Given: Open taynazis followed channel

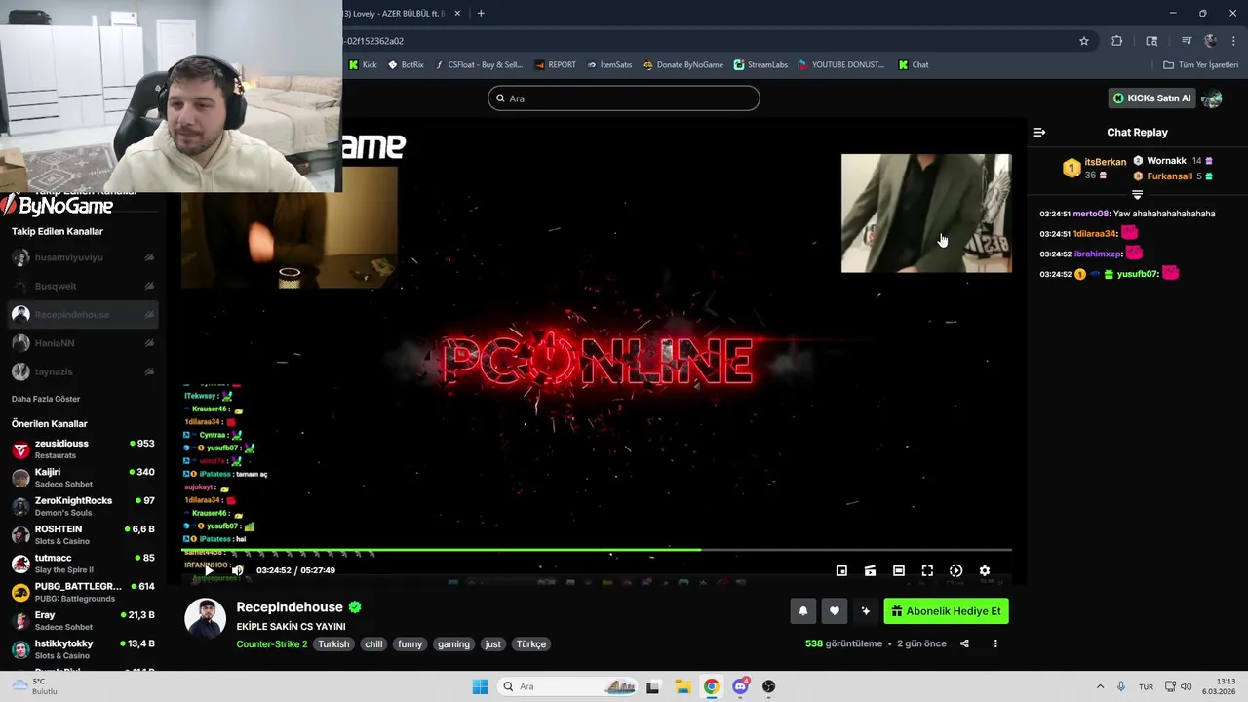Looking at the screenshot, I should click(83, 371).
